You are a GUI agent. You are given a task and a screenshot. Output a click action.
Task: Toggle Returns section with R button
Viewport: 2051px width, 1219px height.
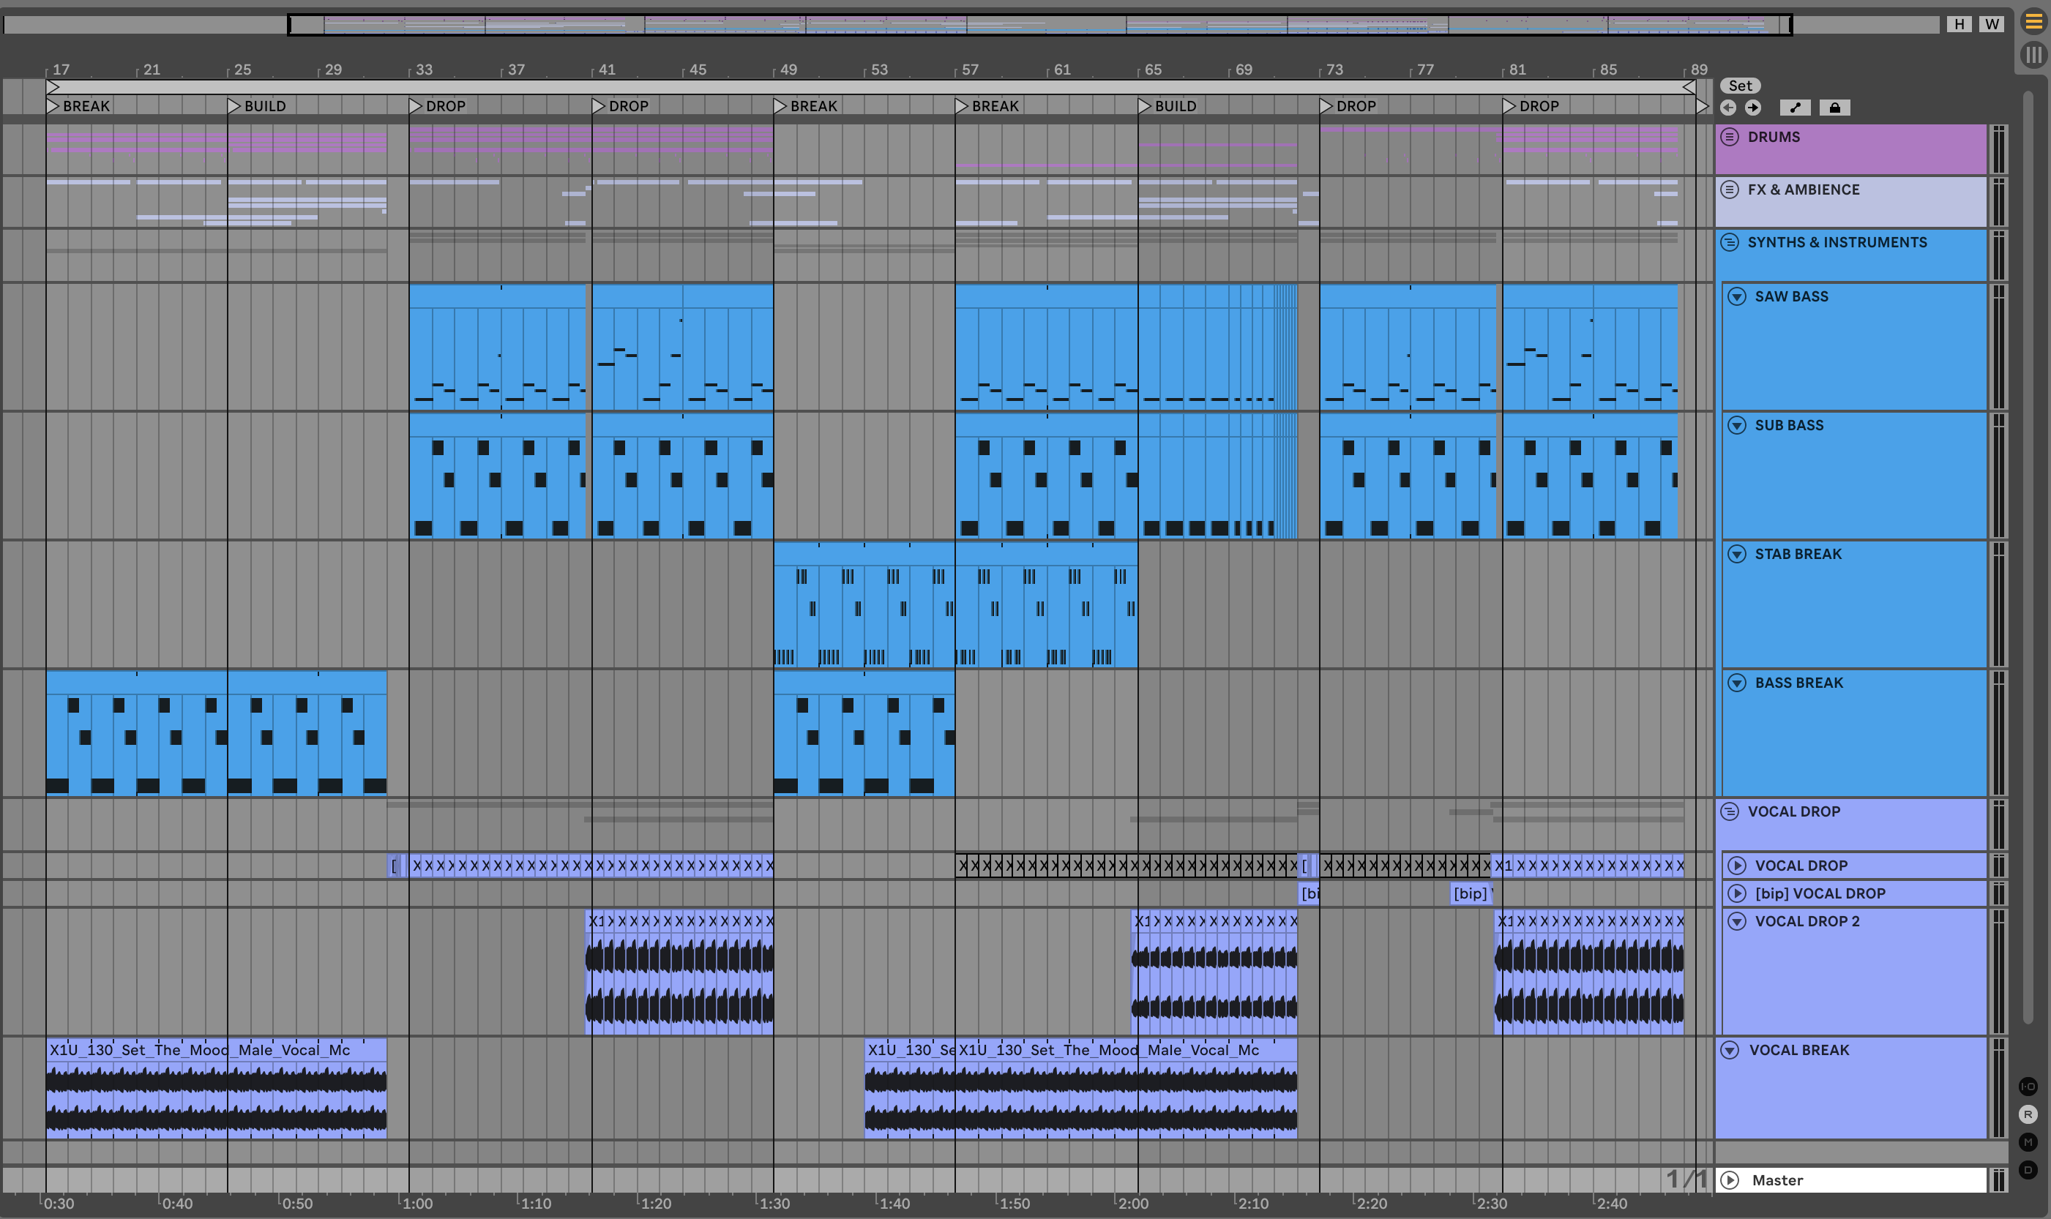point(2028,1114)
